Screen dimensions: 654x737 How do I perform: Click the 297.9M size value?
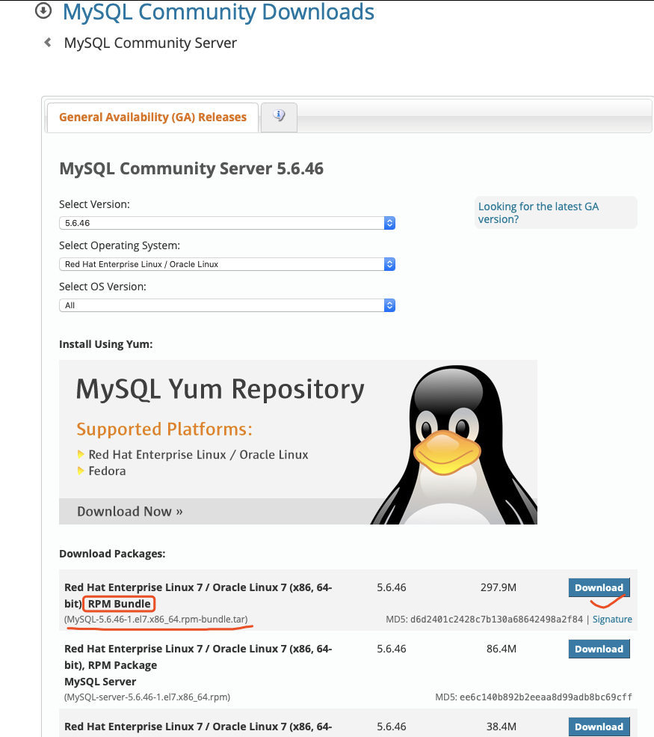point(498,587)
